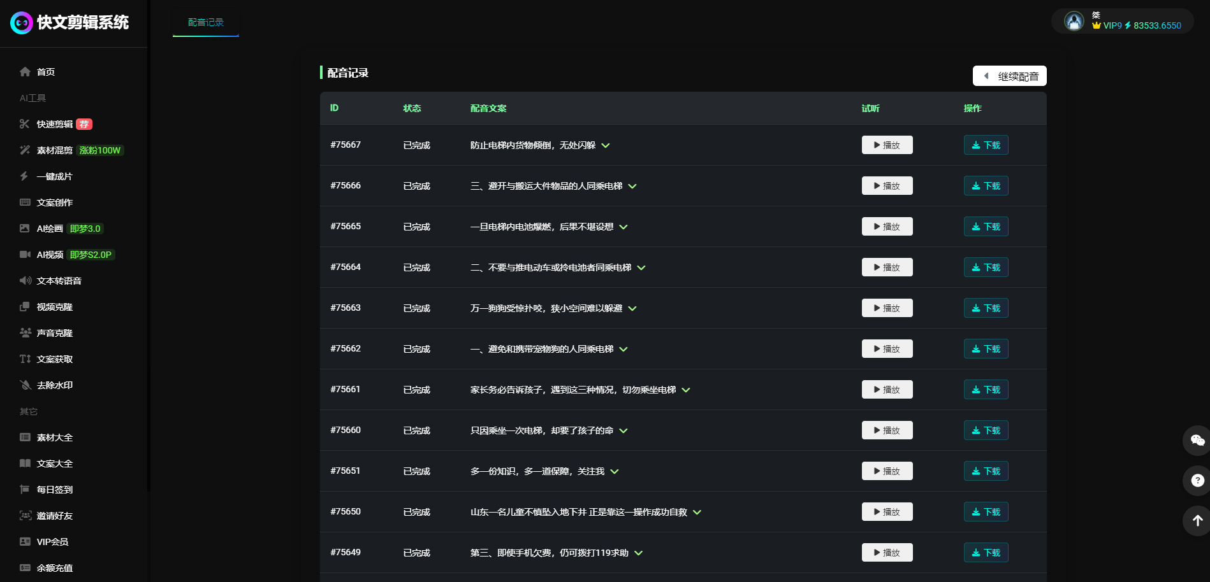This screenshot has width=1210, height=582.
Task: Expand the script text of record #75650
Action: [697, 513]
